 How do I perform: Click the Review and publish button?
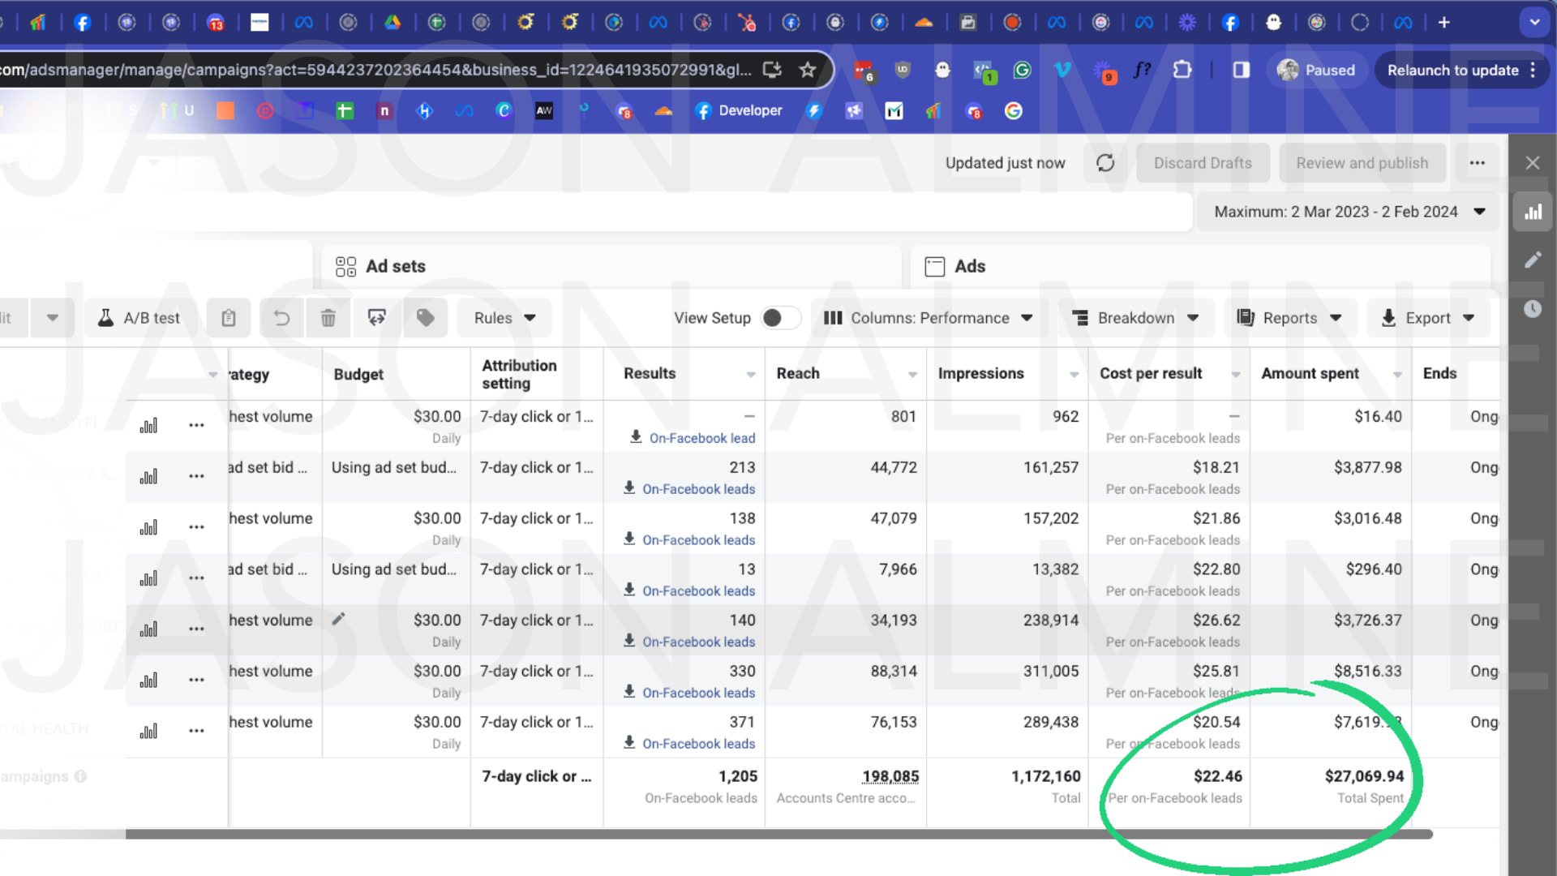[x=1362, y=163]
